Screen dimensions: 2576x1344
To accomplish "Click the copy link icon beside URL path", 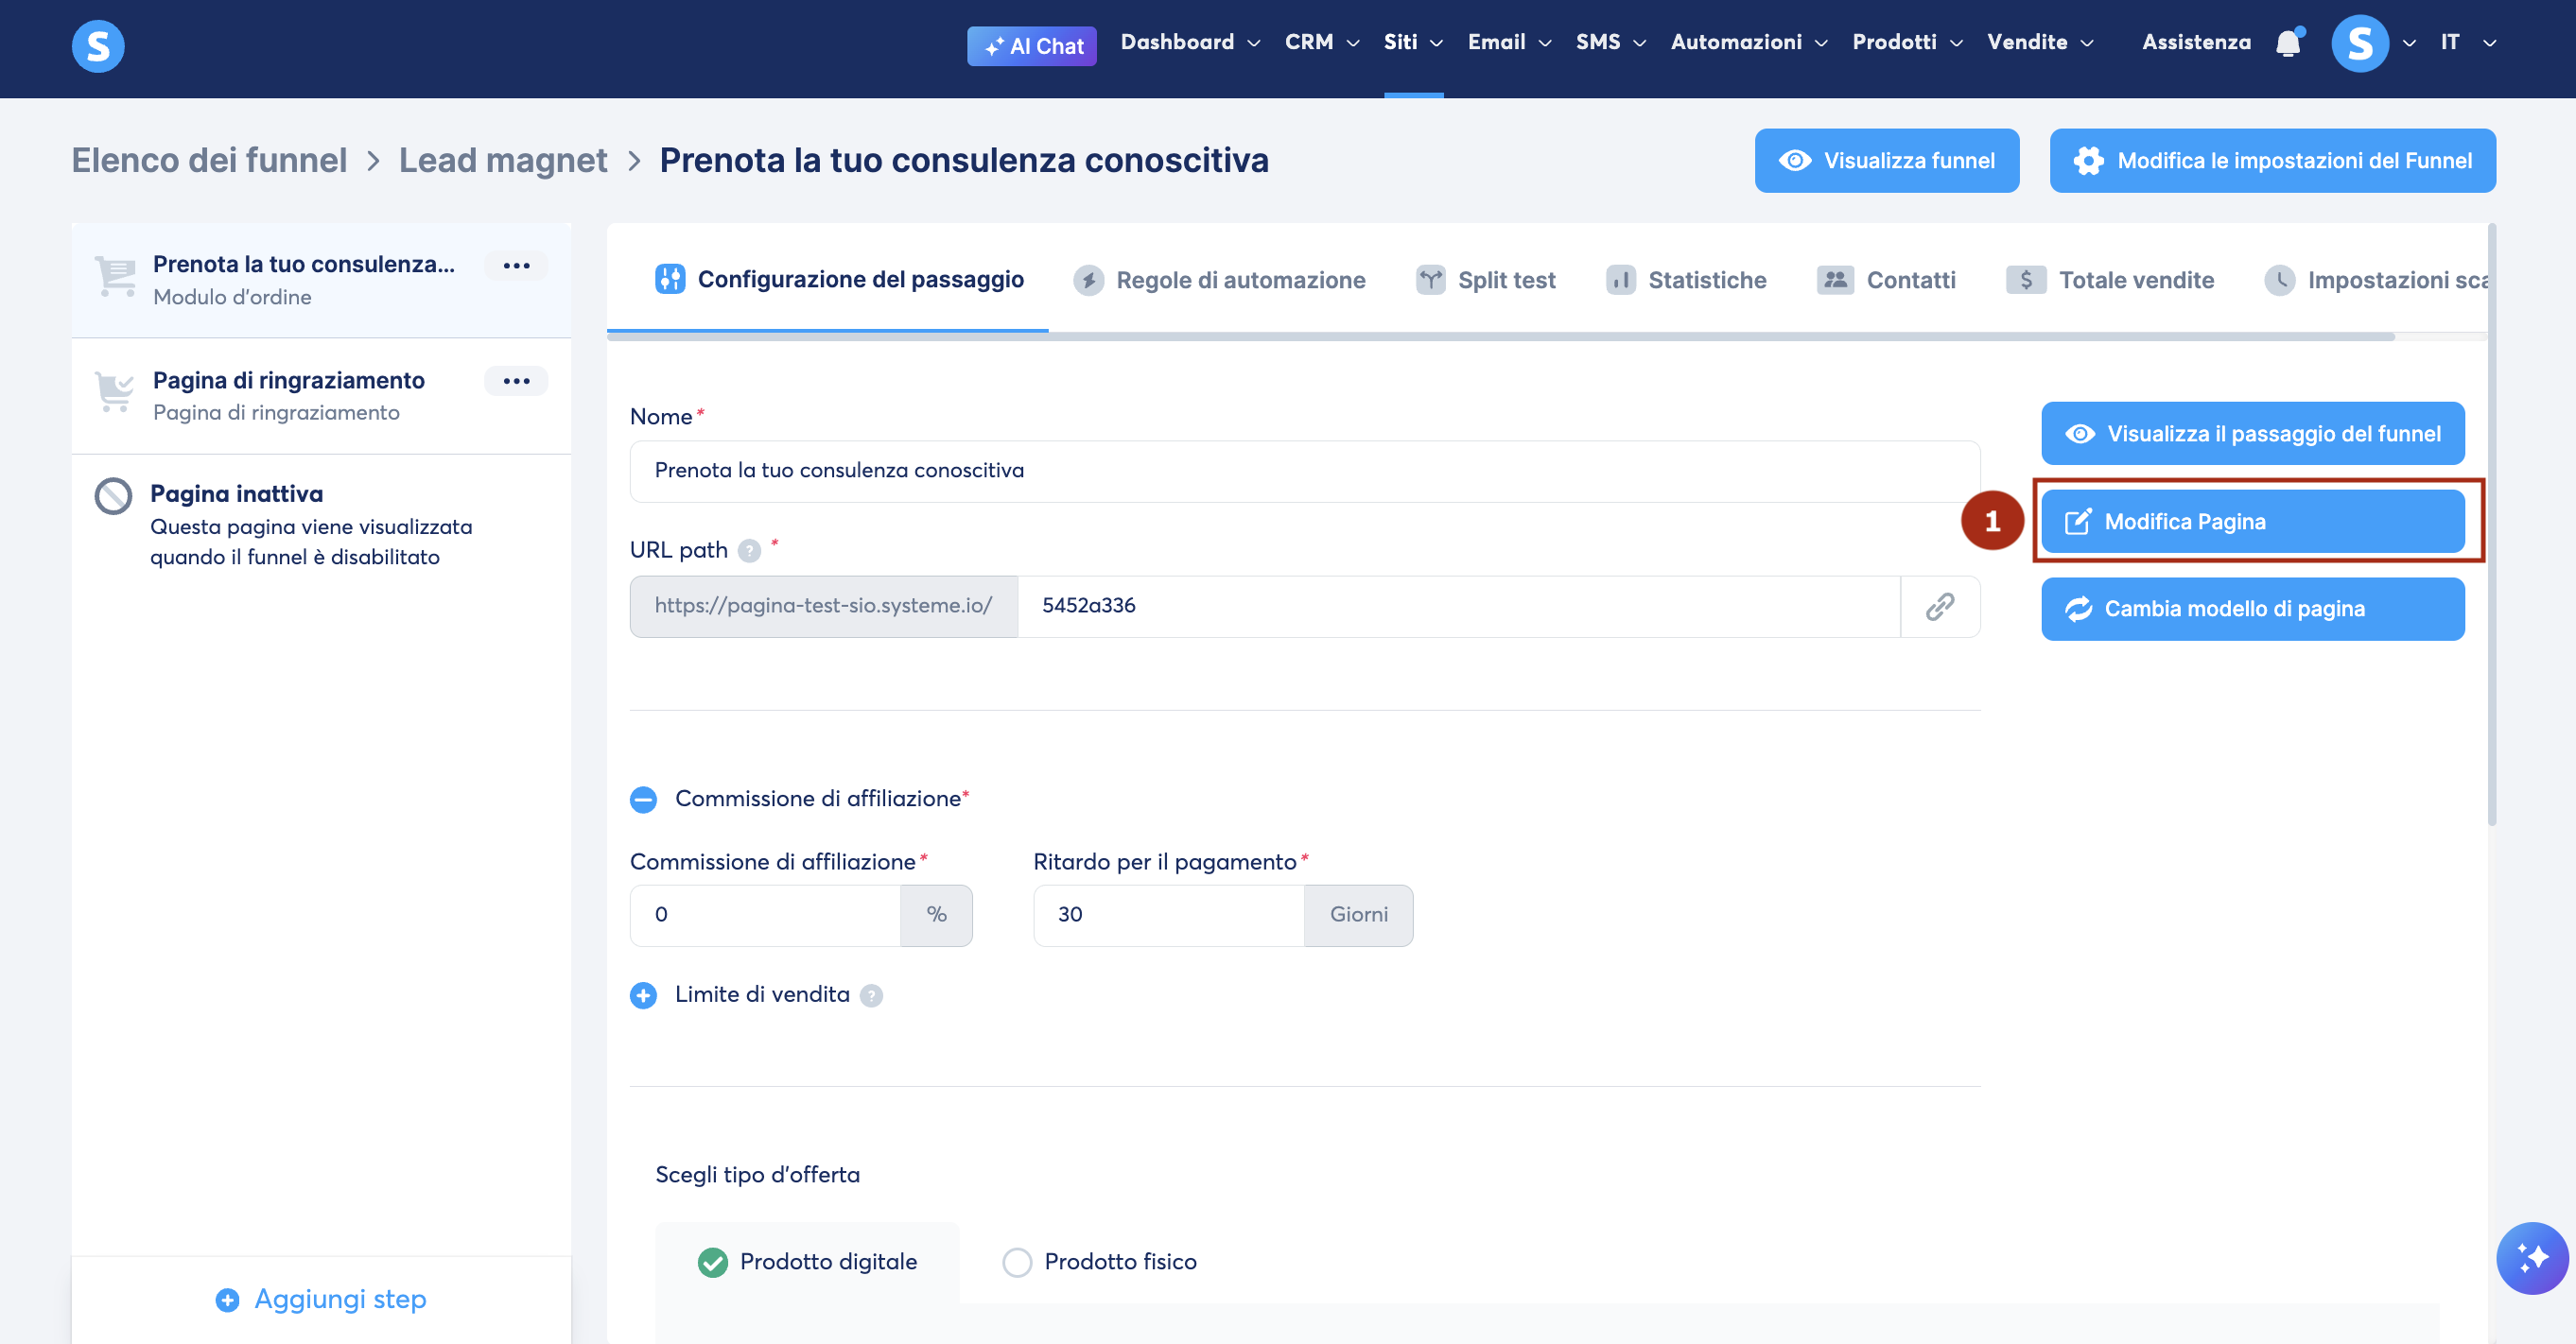I will point(1940,607).
